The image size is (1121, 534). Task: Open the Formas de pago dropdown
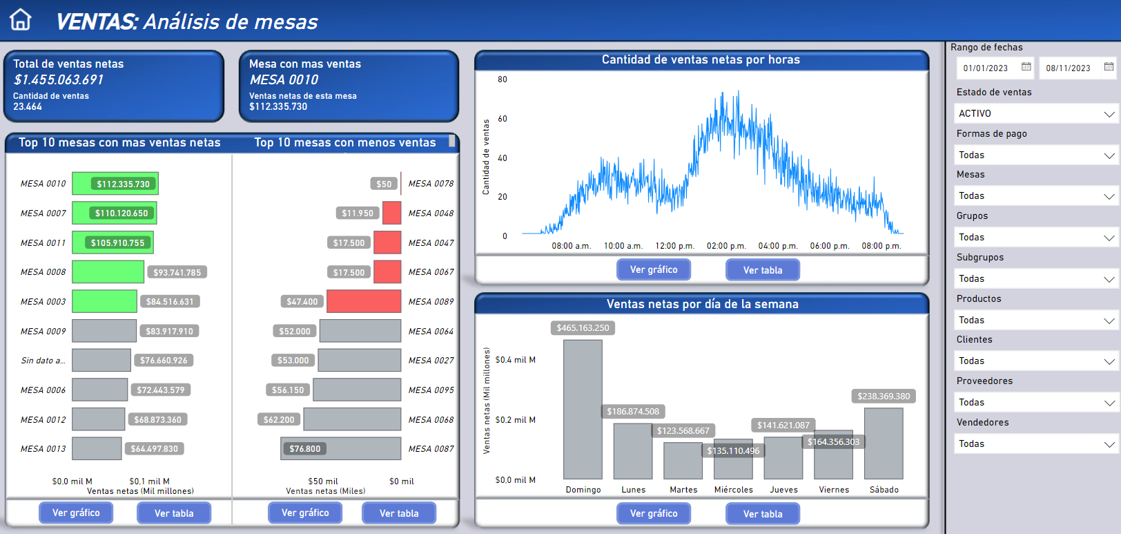(1035, 155)
